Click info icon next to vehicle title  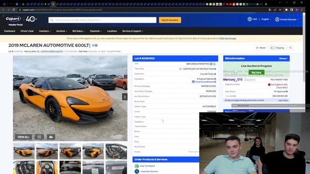pyautogui.click(x=93, y=45)
